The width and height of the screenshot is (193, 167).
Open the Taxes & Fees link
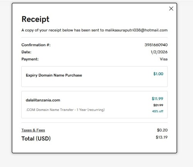point(33,130)
